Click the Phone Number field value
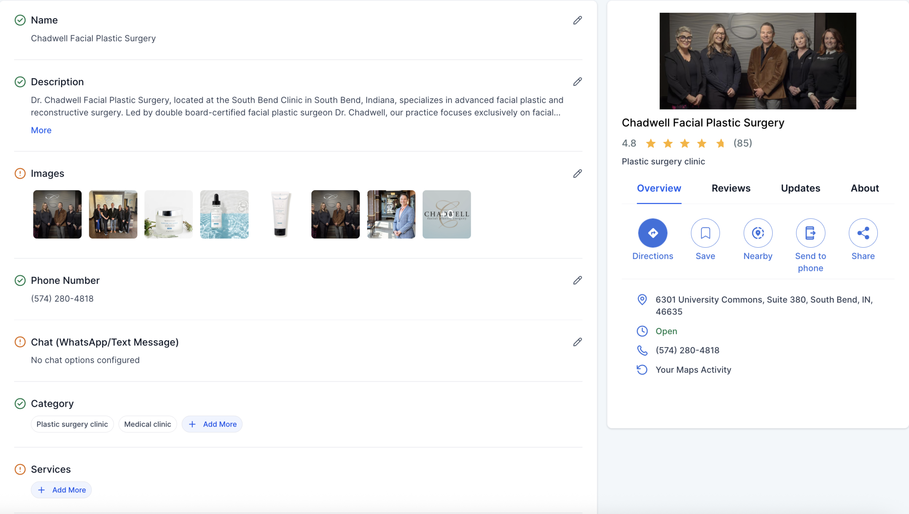This screenshot has width=909, height=514. pyautogui.click(x=62, y=299)
